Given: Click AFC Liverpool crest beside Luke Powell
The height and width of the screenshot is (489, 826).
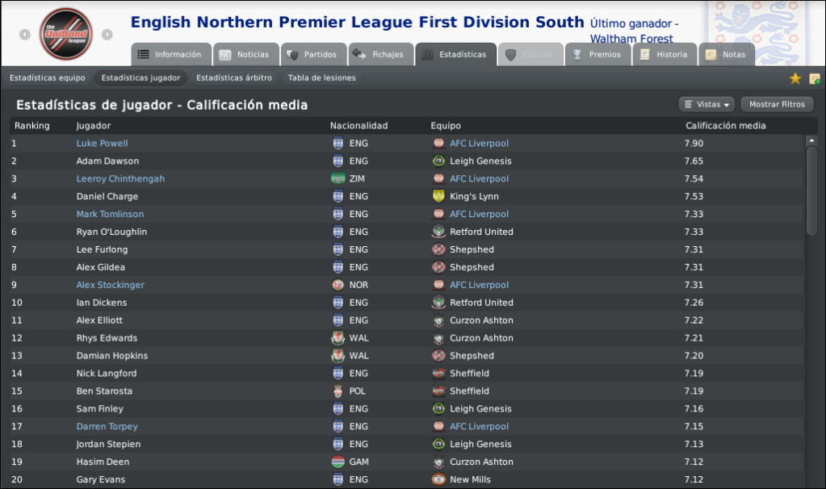Looking at the screenshot, I should click(x=438, y=143).
